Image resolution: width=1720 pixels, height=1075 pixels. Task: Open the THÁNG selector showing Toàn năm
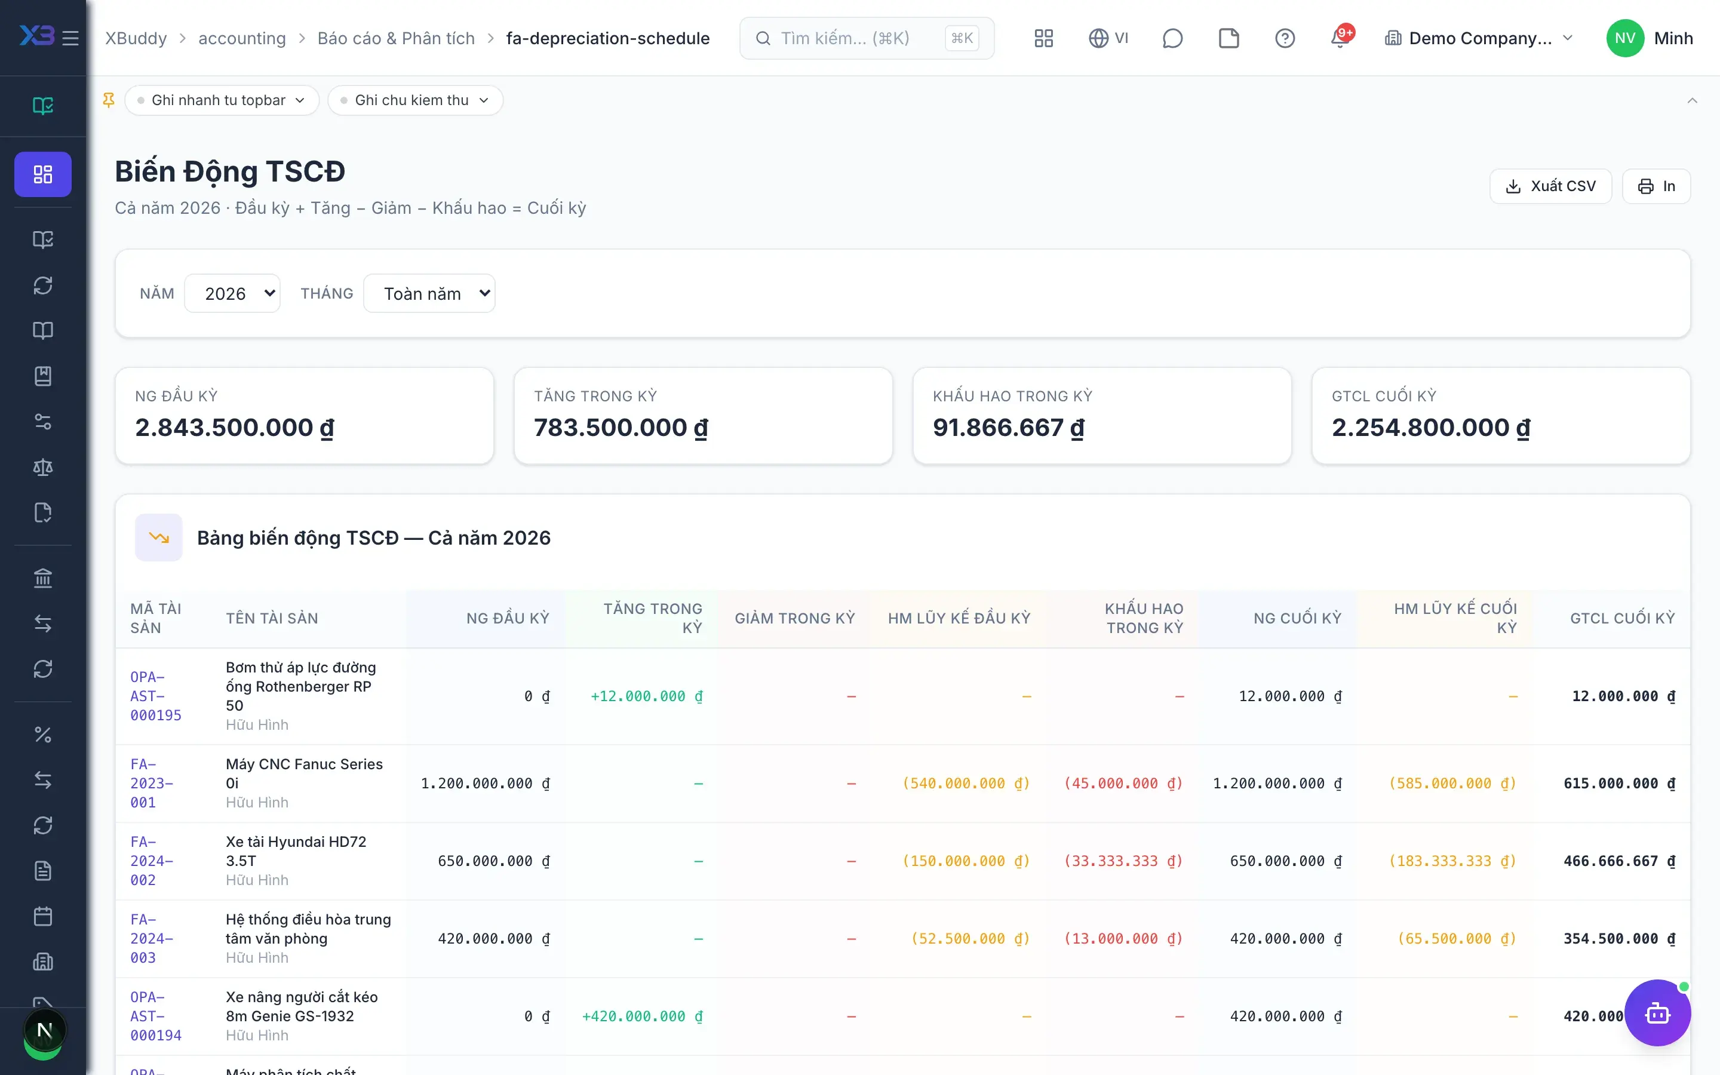(429, 293)
